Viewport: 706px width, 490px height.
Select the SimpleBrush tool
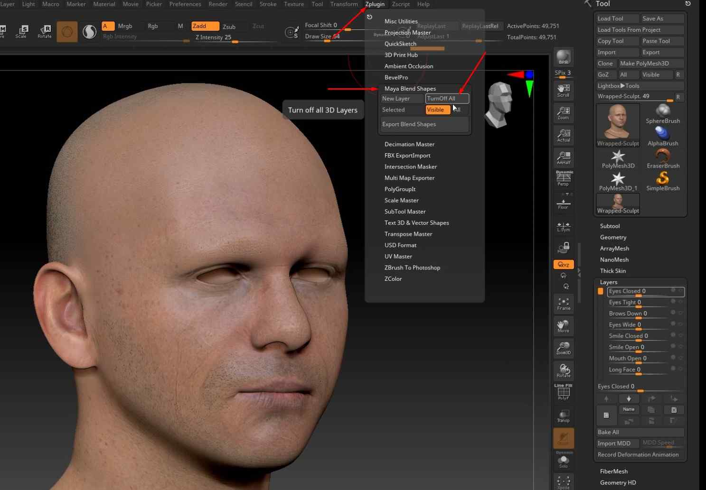(x=663, y=181)
